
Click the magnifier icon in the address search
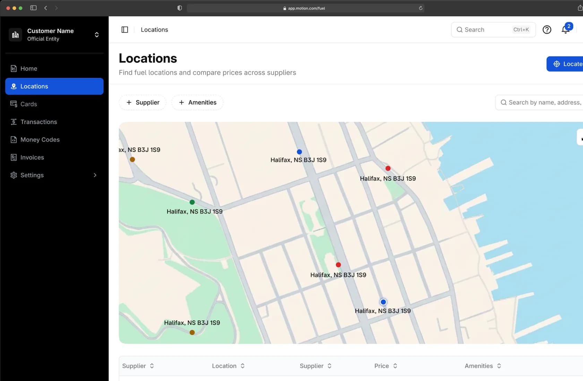pos(504,102)
